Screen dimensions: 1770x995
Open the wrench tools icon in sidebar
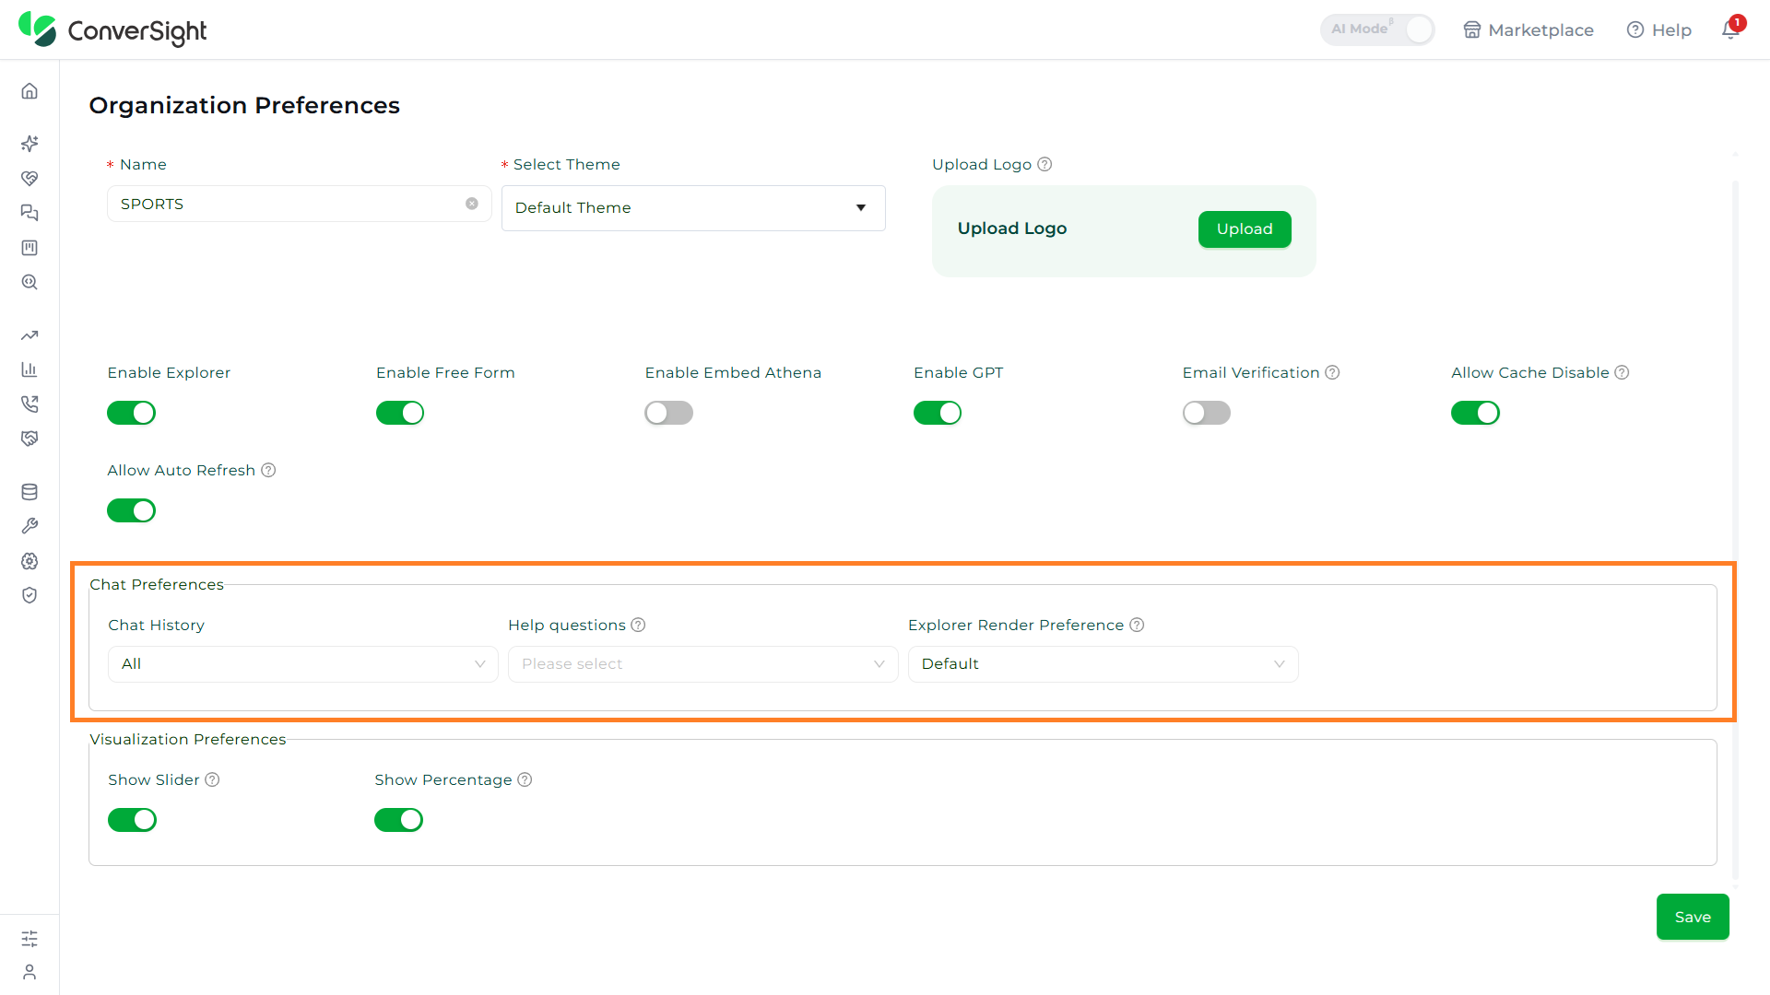(29, 526)
